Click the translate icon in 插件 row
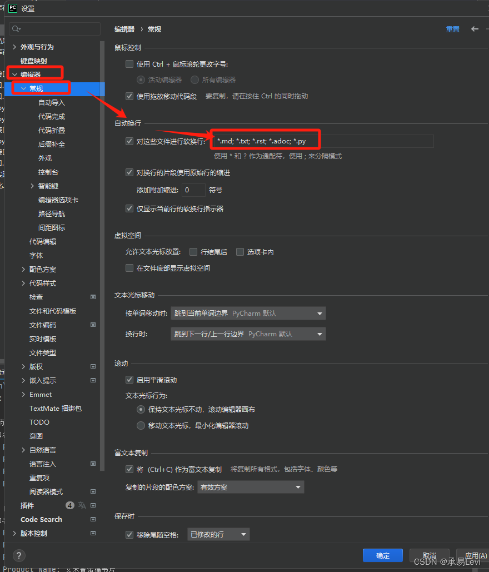This screenshot has height=572, width=489. pyautogui.click(x=82, y=505)
